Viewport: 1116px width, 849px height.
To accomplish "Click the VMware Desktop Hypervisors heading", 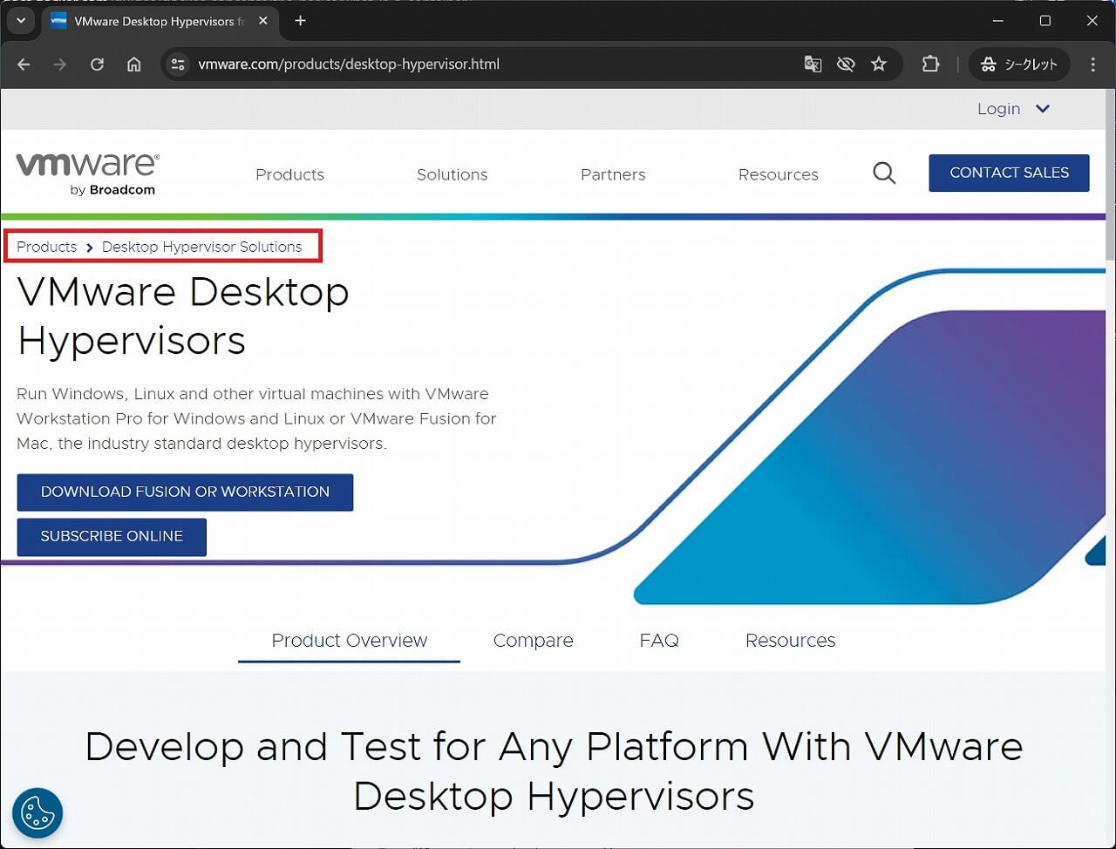I will pos(183,316).
